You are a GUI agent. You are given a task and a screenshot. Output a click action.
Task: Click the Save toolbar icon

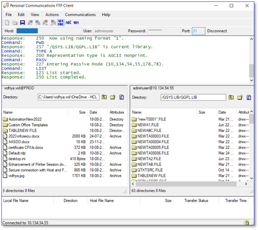(23, 23)
